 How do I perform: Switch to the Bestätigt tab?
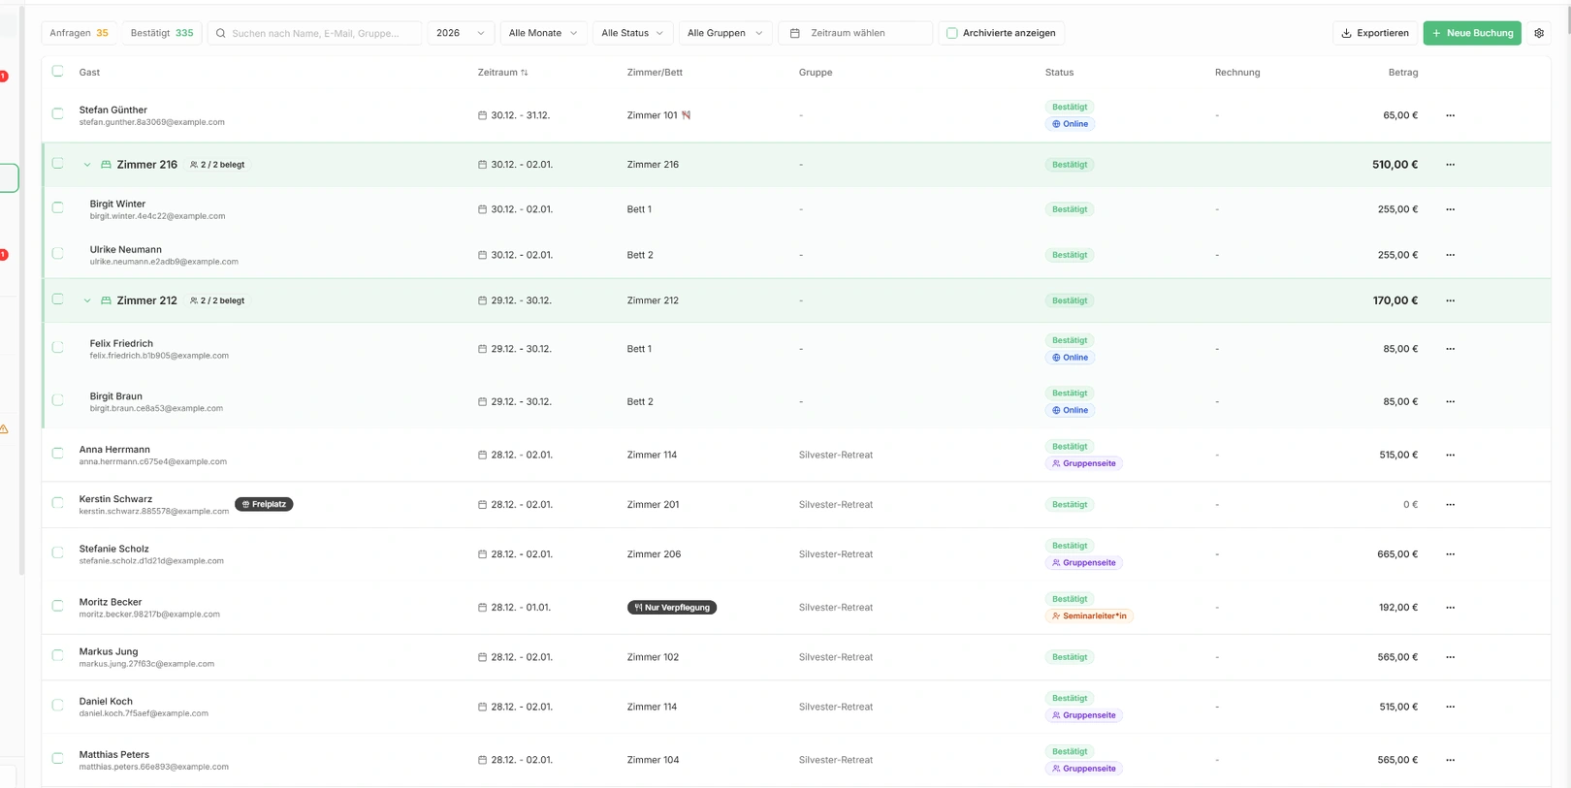click(162, 33)
